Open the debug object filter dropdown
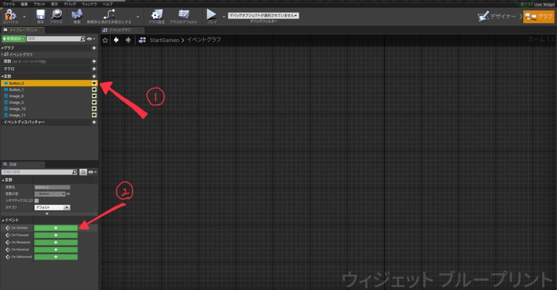 (x=263, y=15)
